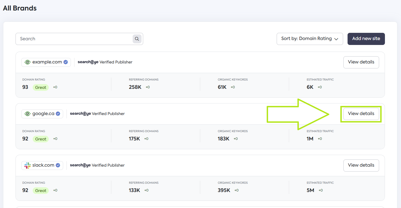Click google.ca estimated traffic 1M value
Screen dimensions: 401x208
[x=310, y=139]
